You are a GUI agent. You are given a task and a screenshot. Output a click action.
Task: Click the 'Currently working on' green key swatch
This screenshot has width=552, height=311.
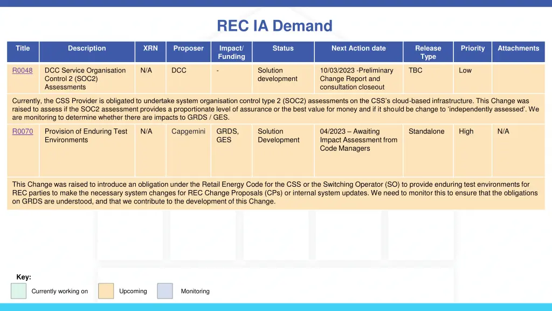click(19, 291)
